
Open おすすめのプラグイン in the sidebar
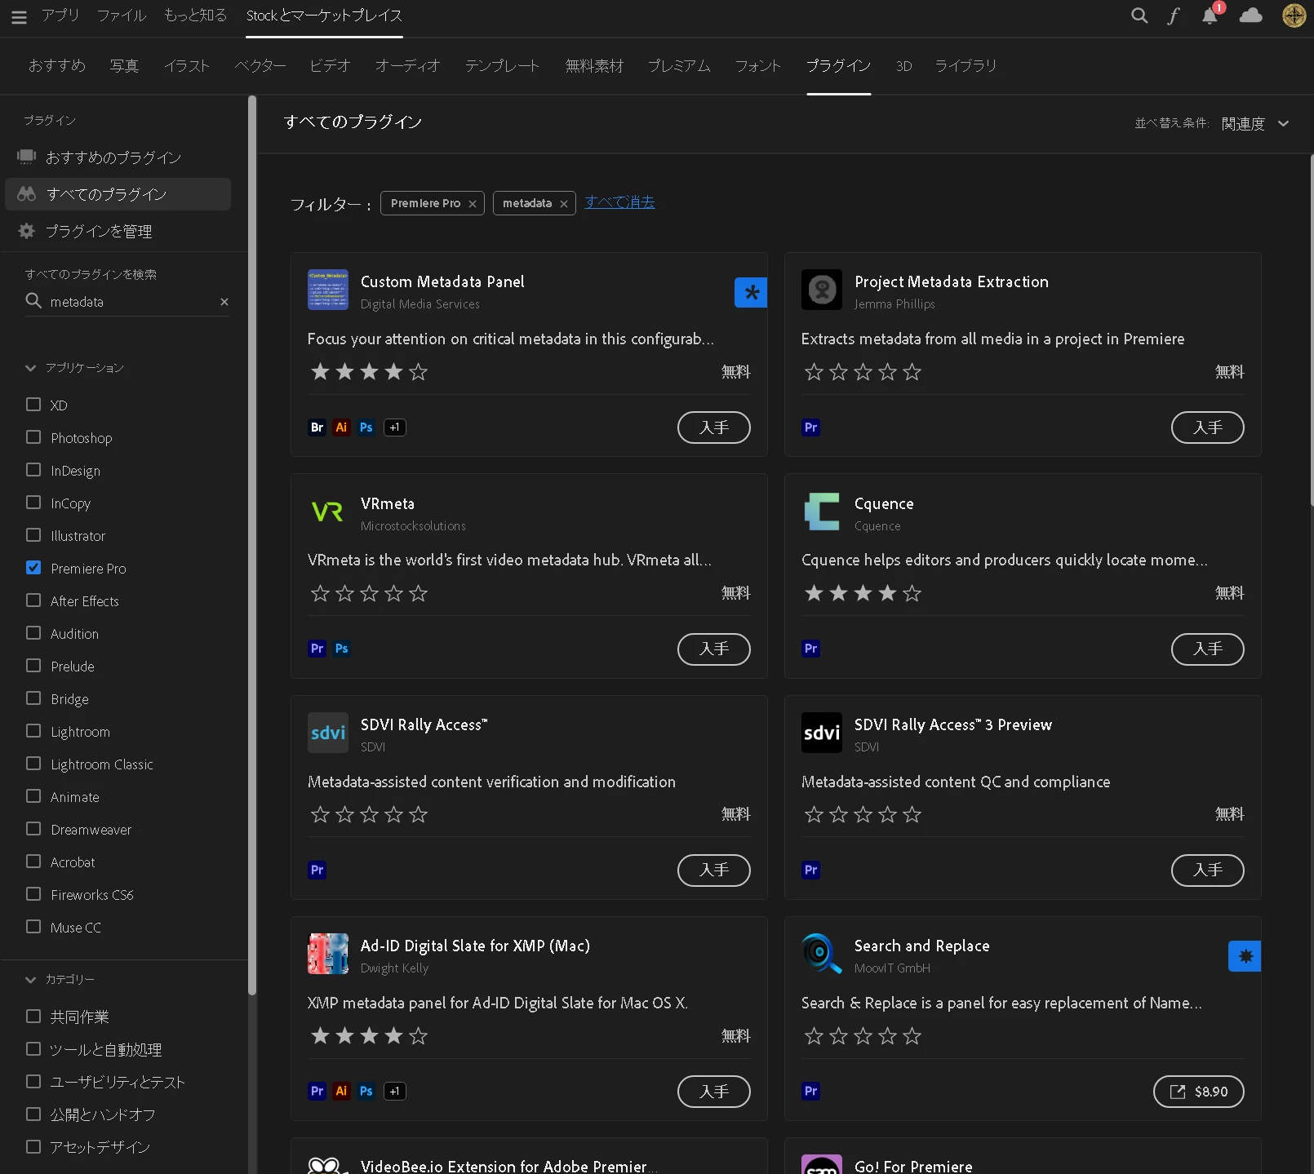(113, 157)
